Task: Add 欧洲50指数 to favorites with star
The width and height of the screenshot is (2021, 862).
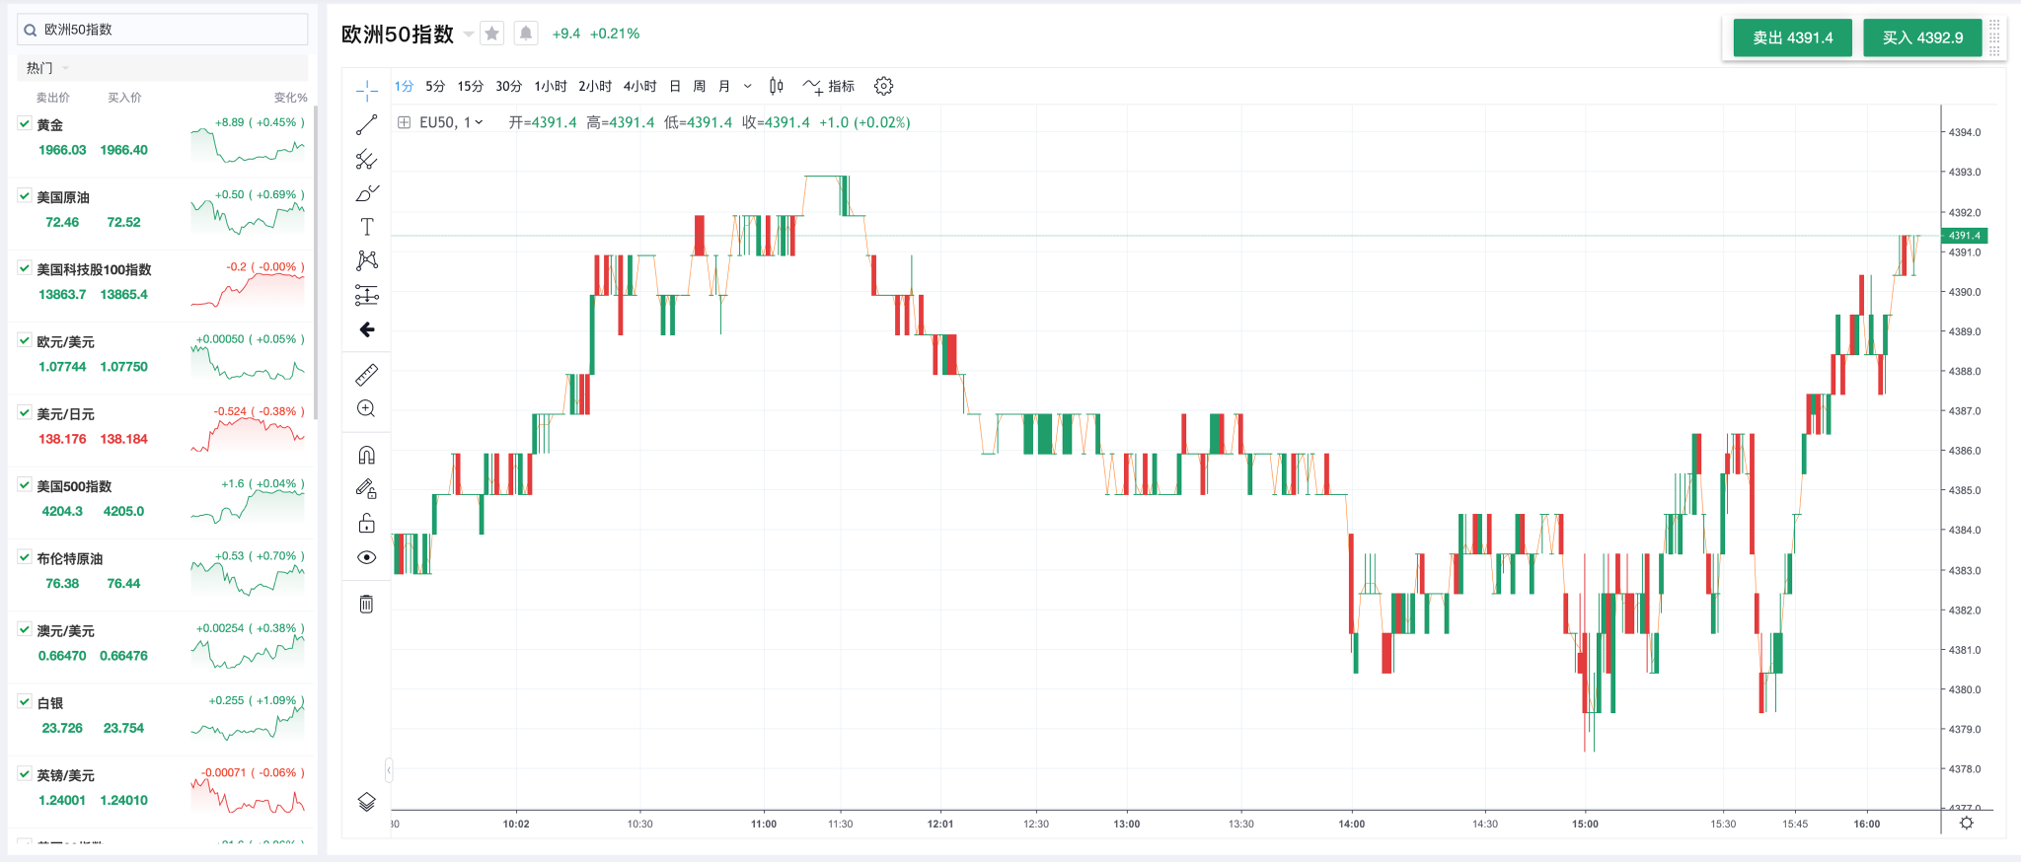Action: (492, 34)
